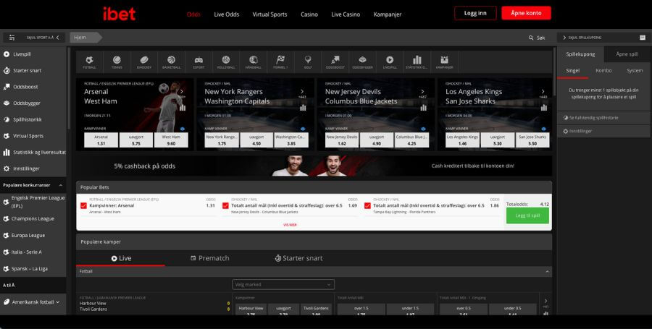Open Champions League in sidebar
The height and width of the screenshot is (329, 652).
coord(33,218)
